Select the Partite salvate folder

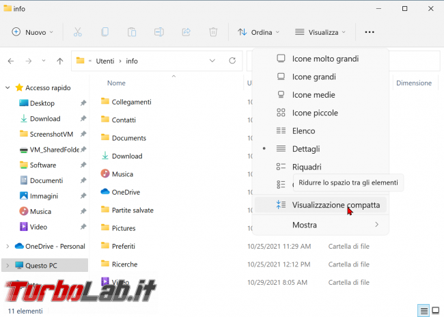tap(133, 210)
